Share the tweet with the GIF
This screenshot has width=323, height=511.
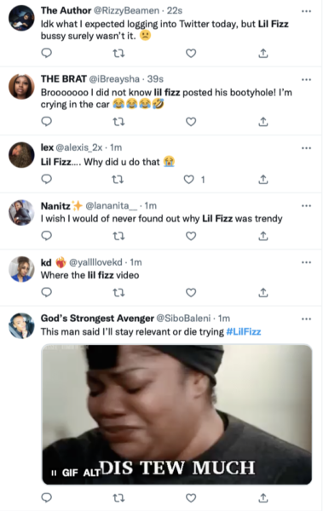pyautogui.click(x=263, y=497)
